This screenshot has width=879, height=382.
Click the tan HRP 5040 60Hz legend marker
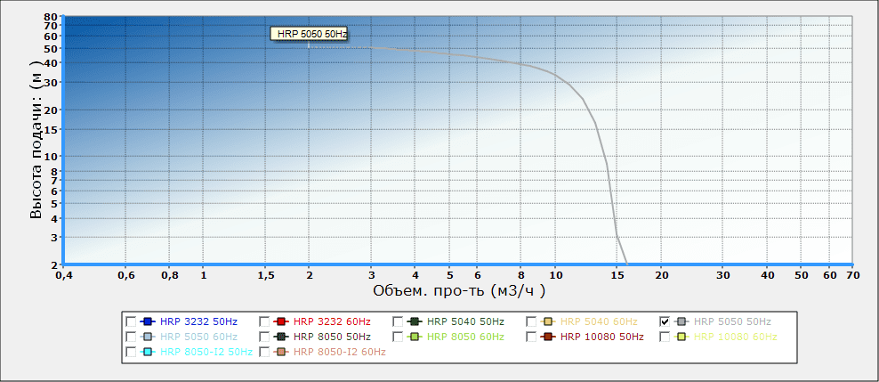[x=548, y=321]
